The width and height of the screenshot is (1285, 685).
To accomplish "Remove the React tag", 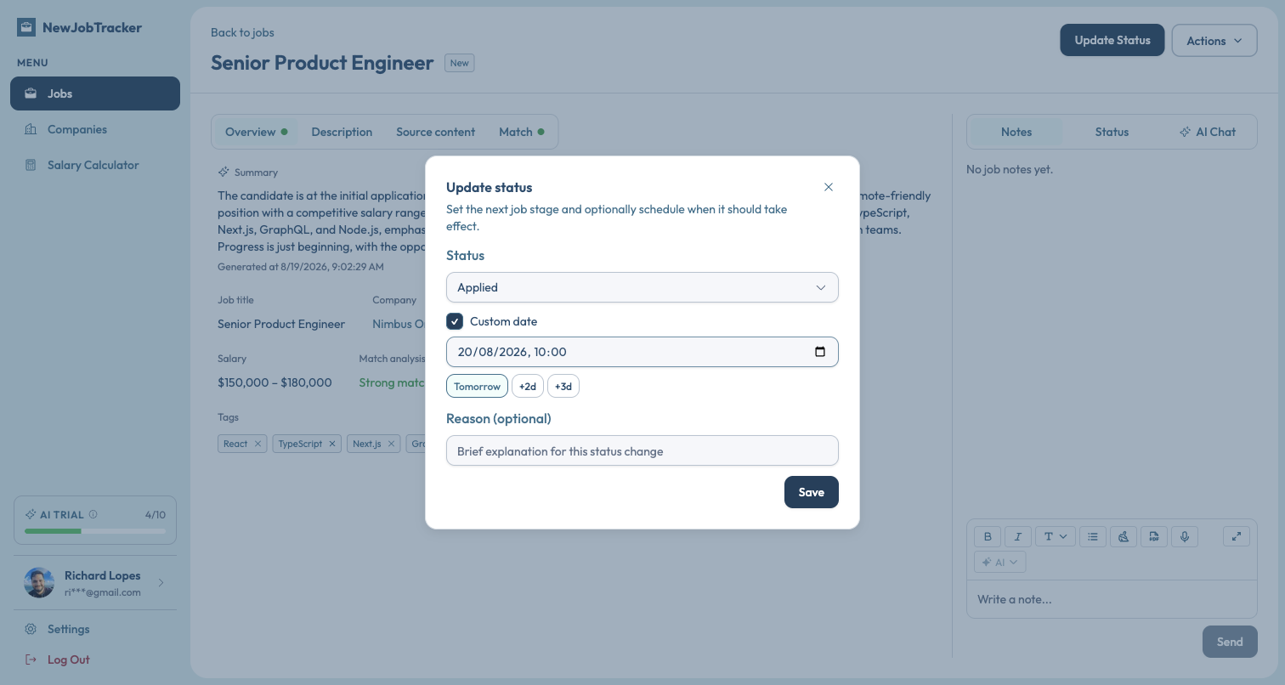I will click(258, 444).
